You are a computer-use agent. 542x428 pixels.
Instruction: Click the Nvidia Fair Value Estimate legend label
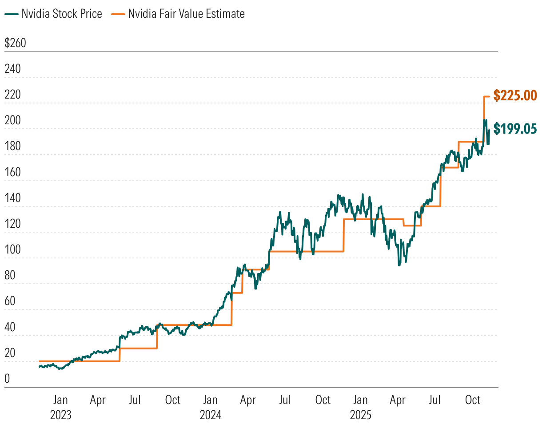click(x=186, y=14)
